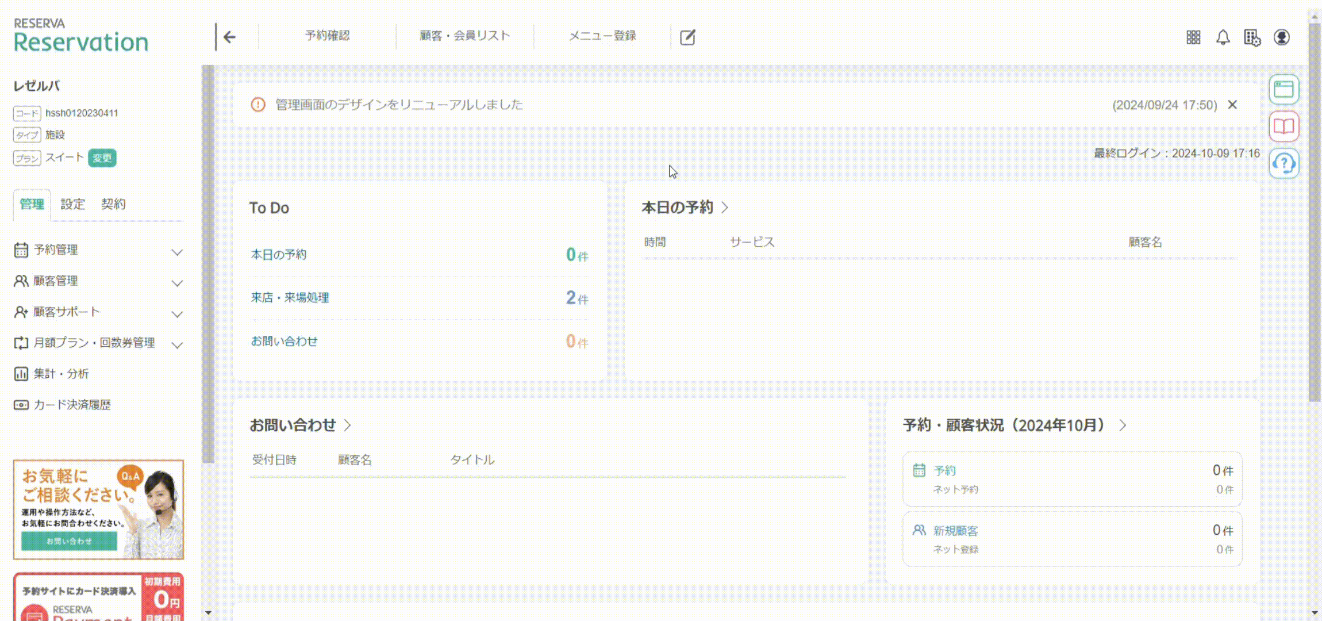Expand the 月額プラン・回数券管理 chevron

pyautogui.click(x=177, y=345)
